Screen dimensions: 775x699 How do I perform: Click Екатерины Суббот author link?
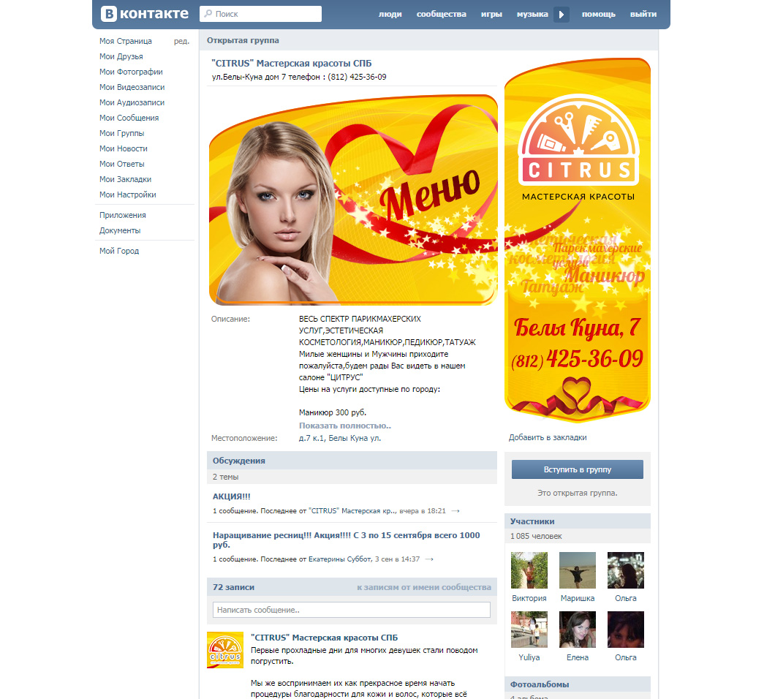coord(340,559)
